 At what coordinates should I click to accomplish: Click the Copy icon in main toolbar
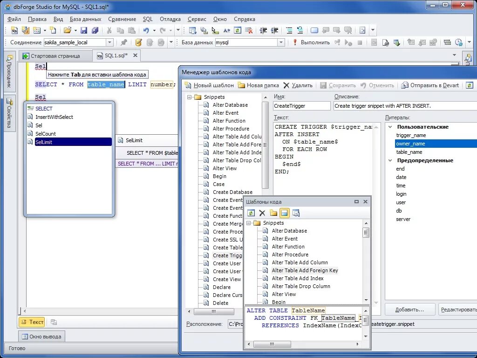click(121, 30)
